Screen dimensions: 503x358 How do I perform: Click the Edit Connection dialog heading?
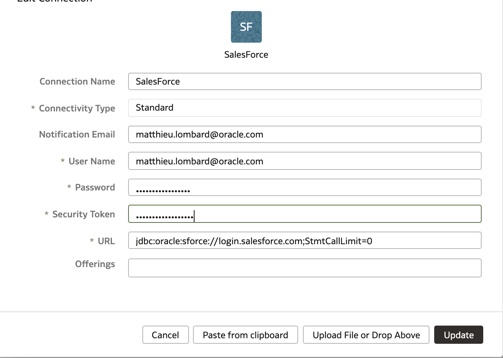click(53, 2)
